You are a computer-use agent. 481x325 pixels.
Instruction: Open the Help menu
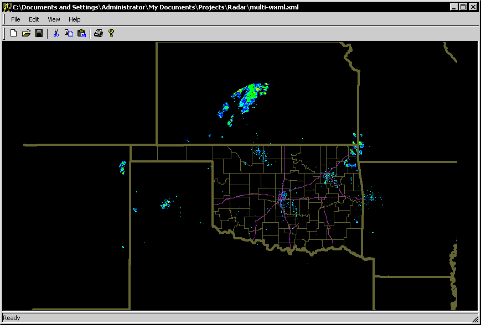[x=74, y=19]
